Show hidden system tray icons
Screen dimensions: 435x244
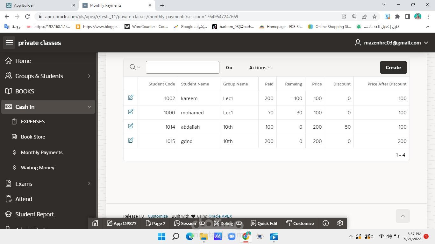tap(351, 236)
